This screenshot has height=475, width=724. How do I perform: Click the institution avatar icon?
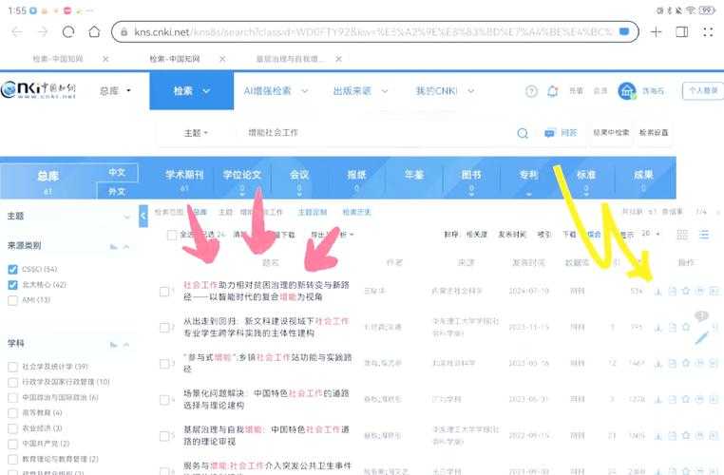[626, 91]
